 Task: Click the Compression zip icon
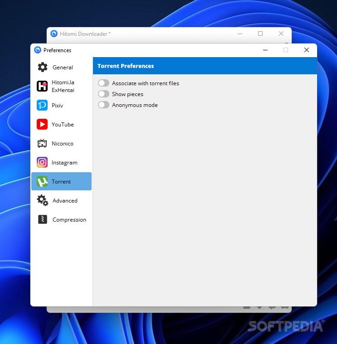42,219
